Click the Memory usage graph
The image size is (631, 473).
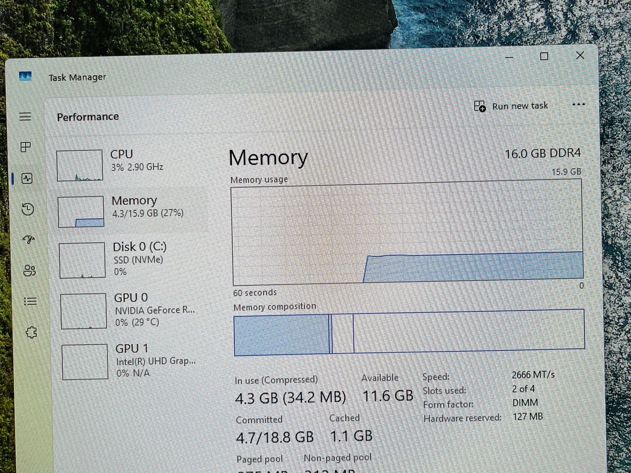tap(407, 233)
